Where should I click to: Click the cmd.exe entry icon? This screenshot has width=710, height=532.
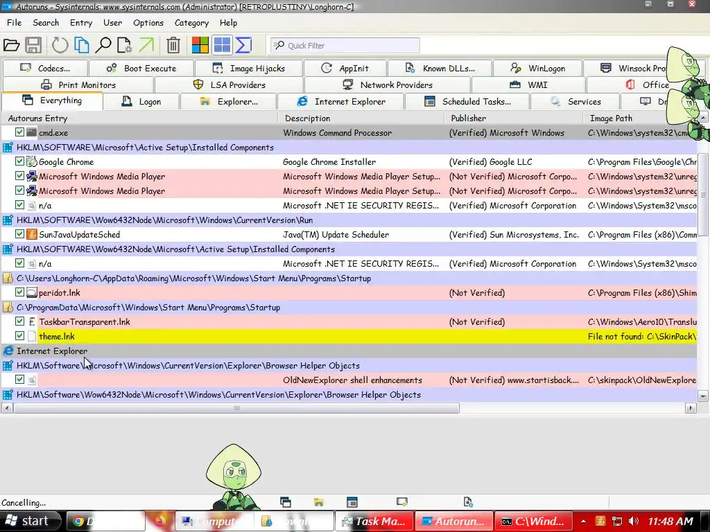[x=31, y=132]
